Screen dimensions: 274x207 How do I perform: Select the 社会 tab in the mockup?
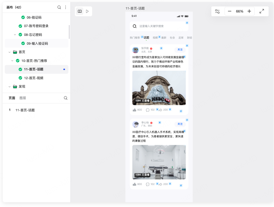[x=172, y=38]
